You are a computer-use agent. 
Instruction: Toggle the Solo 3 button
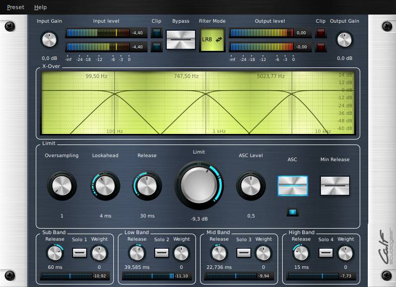pos(244,253)
